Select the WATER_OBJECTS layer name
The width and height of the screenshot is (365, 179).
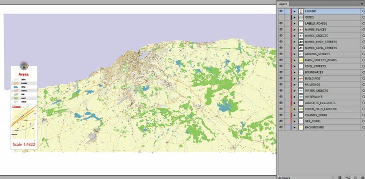316,91
